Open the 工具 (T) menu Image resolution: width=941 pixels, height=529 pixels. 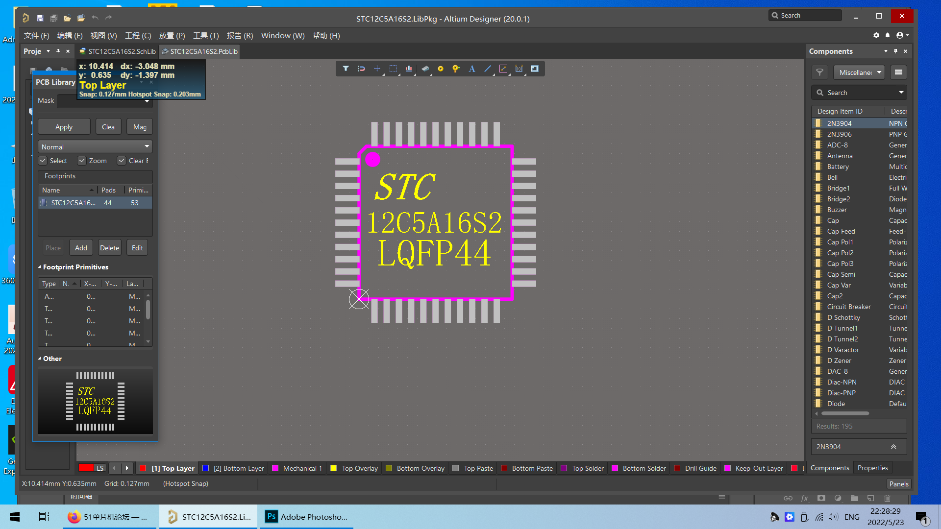coord(206,35)
